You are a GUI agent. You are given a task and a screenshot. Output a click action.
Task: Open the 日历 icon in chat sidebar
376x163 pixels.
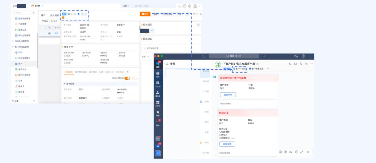coord(158,74)
